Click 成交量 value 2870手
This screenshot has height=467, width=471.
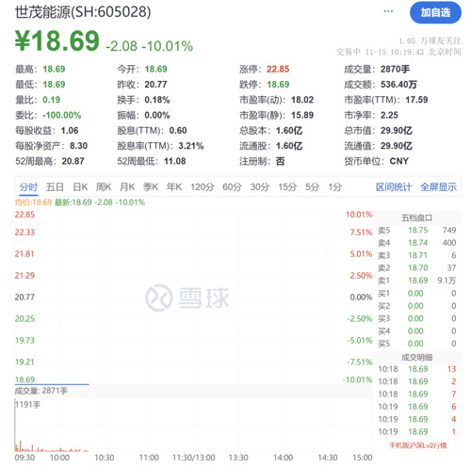[x=395, y=69]
